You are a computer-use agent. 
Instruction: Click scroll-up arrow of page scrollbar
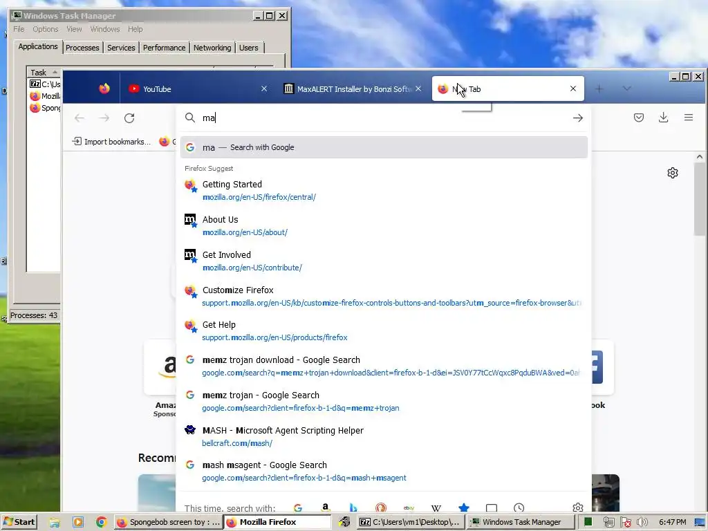[700, 157]
